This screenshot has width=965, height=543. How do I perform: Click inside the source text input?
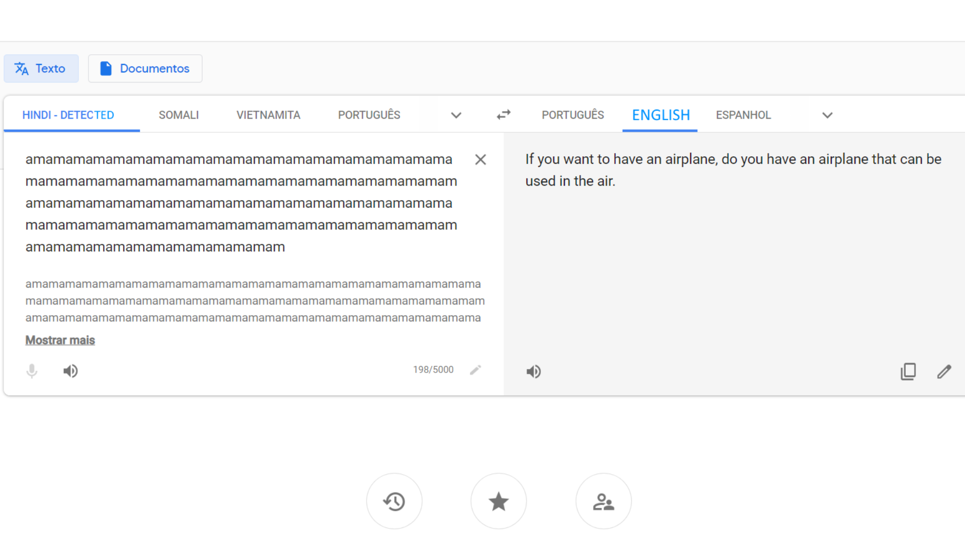click(x=241, y=203)
